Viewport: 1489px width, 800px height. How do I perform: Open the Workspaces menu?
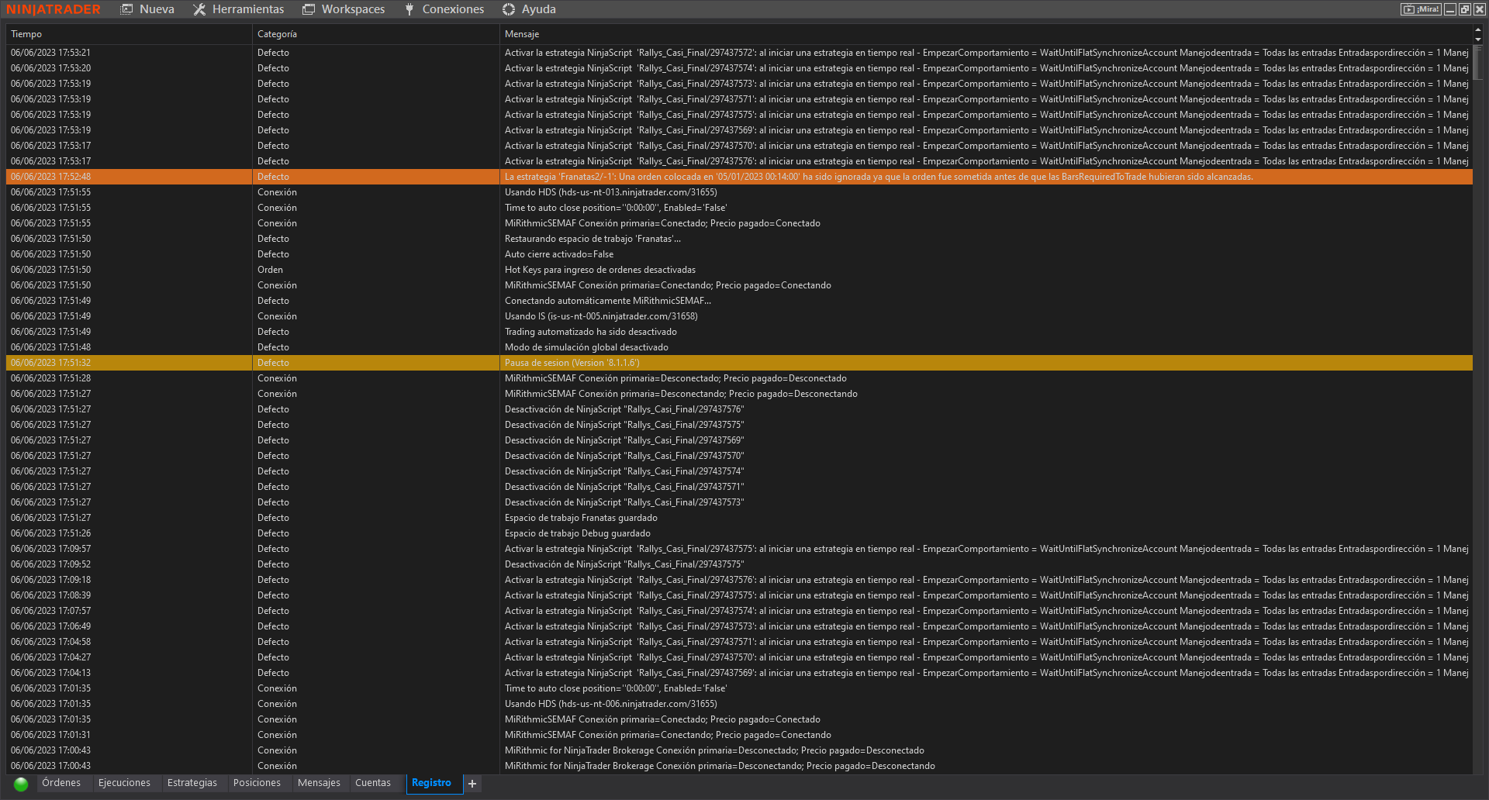pyautogui.click(x=344, y=9)
